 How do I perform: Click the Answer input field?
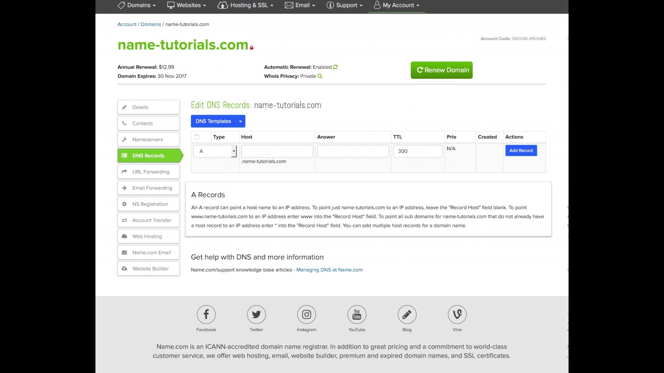(x=353, y=151)
